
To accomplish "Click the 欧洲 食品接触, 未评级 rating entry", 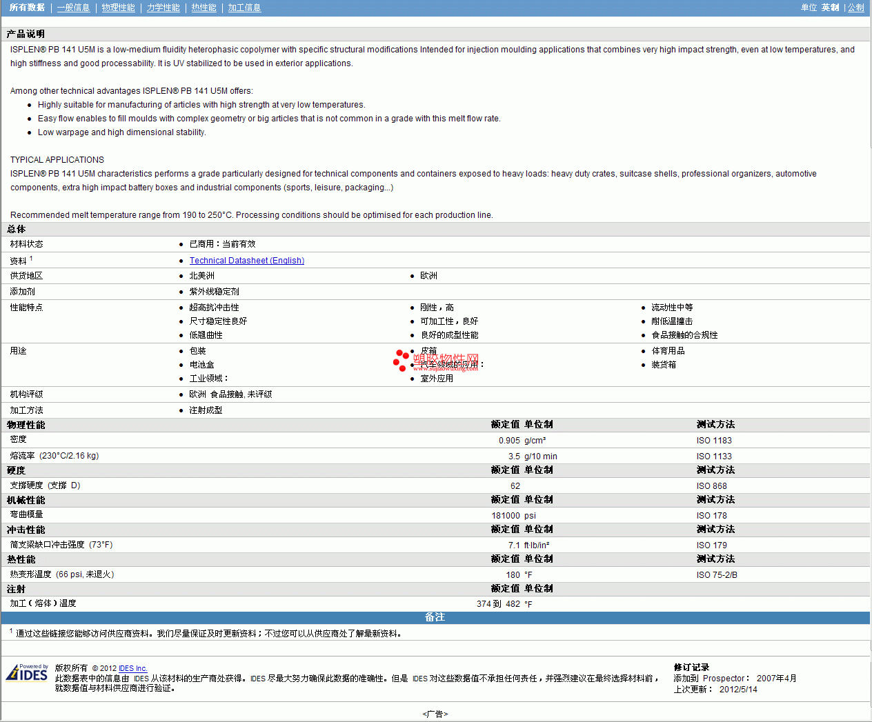I will 230,394.
